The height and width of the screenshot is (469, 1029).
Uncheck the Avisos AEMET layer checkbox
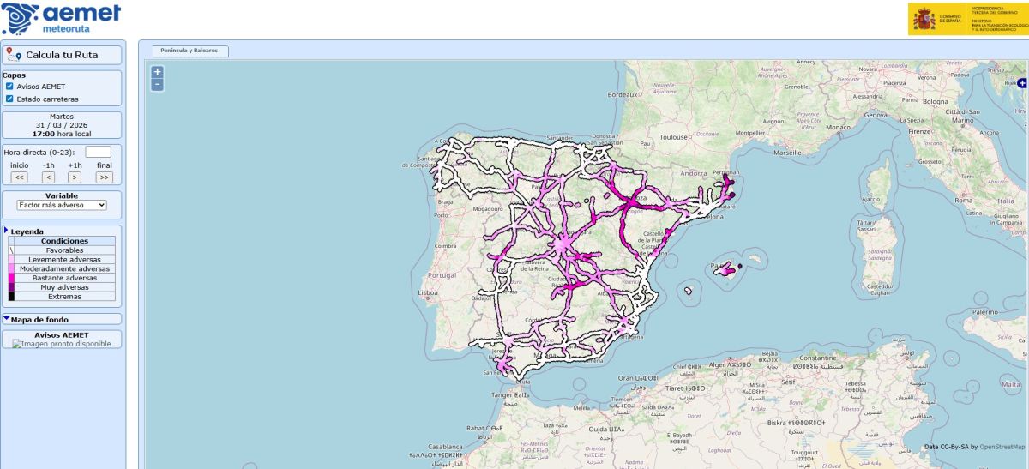[x=9, y=87]
